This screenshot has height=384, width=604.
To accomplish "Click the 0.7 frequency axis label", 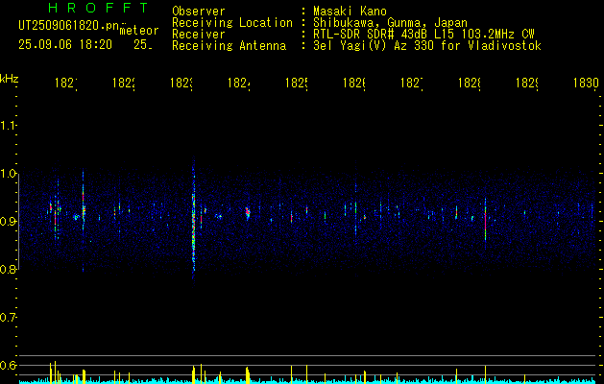I will pyautogui.click(x=8, y=318).
